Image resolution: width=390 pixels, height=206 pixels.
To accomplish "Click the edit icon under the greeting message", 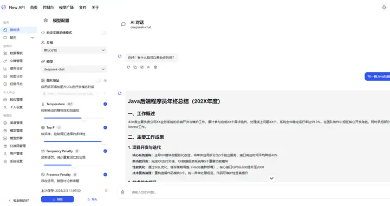I will pos(142,67).
